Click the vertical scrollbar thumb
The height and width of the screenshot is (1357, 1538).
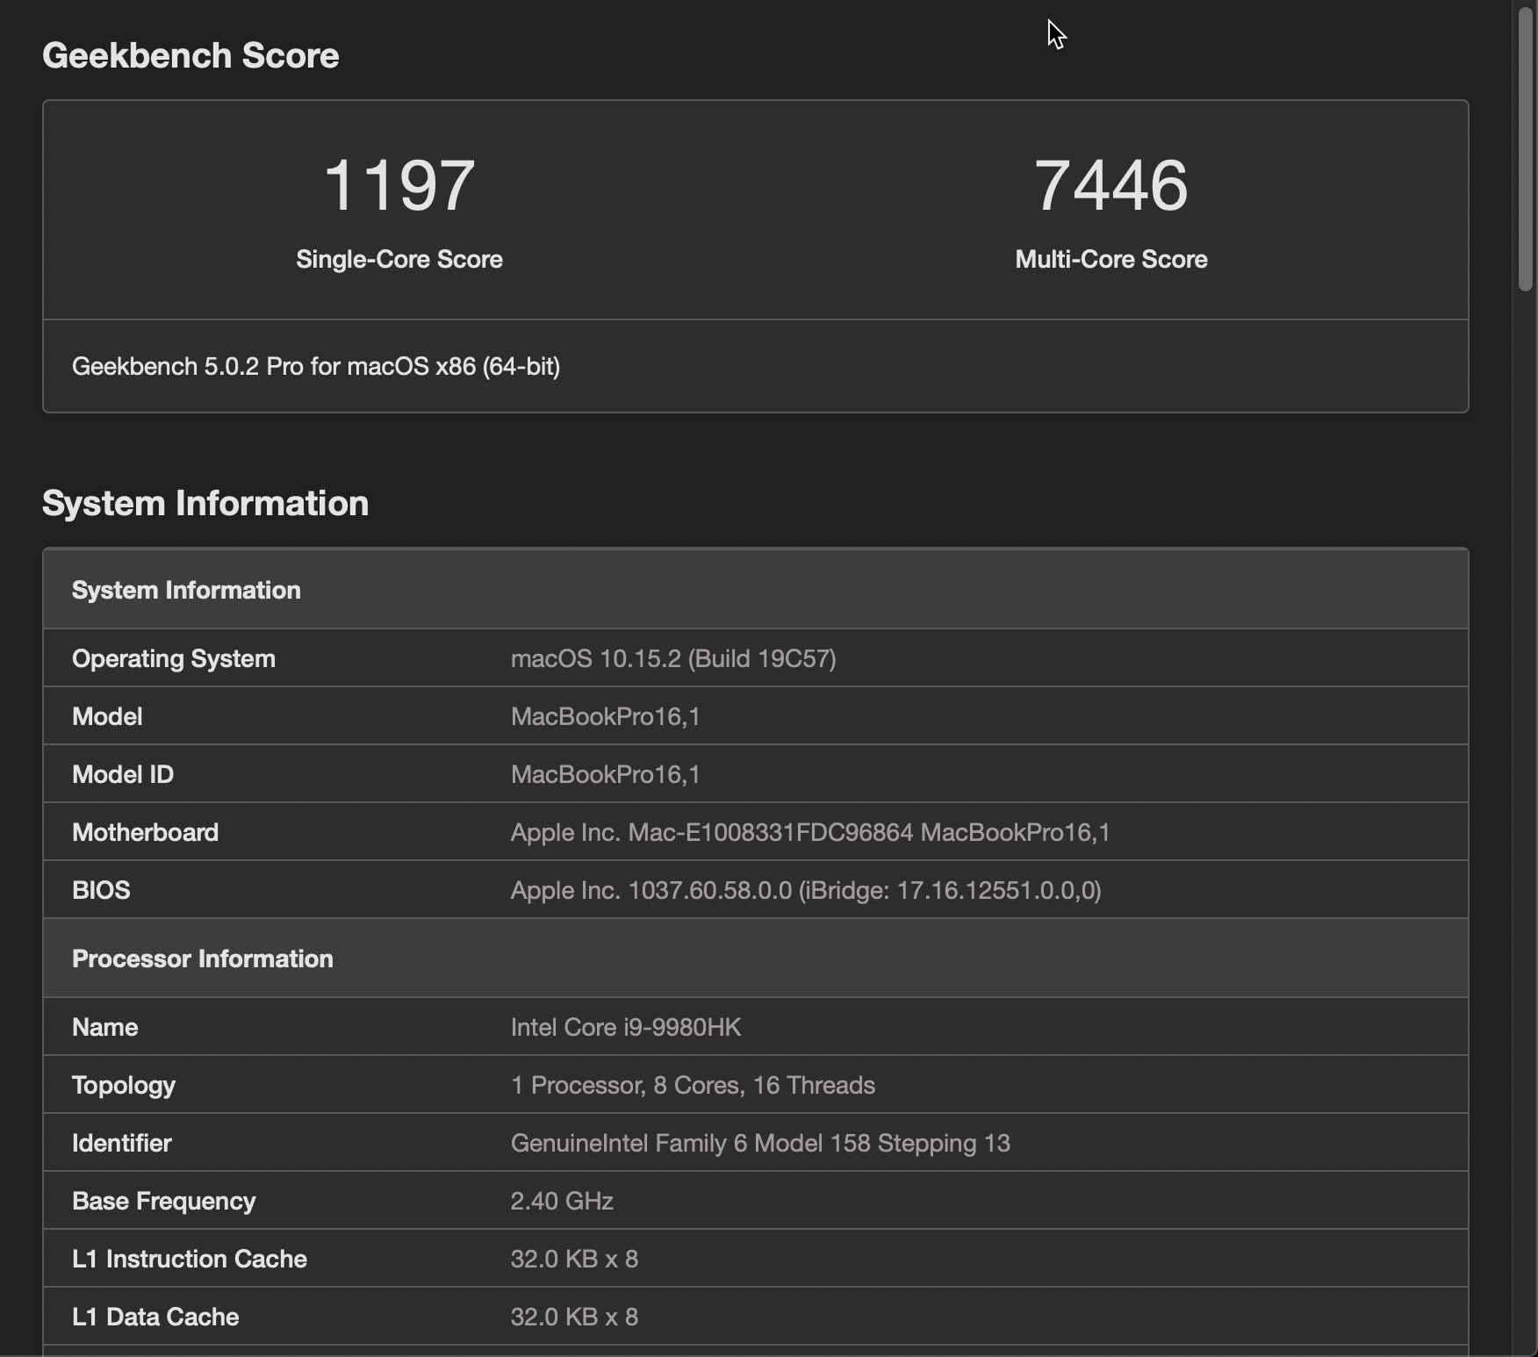pos(1526,149)
